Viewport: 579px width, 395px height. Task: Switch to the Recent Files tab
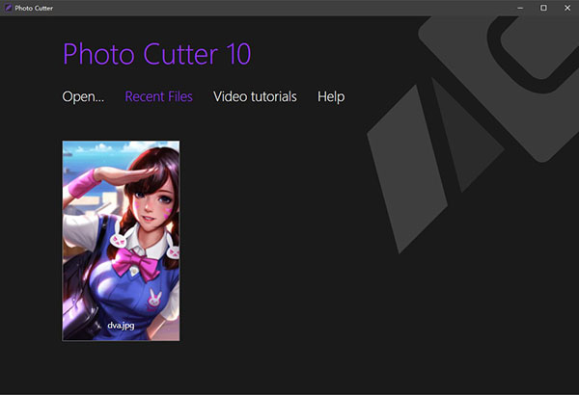(x=158, y=96)
